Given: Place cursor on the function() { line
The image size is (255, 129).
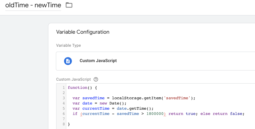Looking at the screenshot, I should 82,88.
